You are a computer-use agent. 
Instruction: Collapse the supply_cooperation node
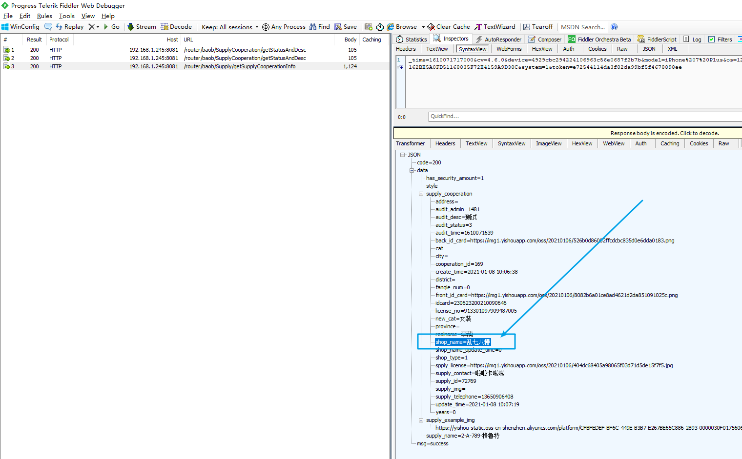coord(421,194)
